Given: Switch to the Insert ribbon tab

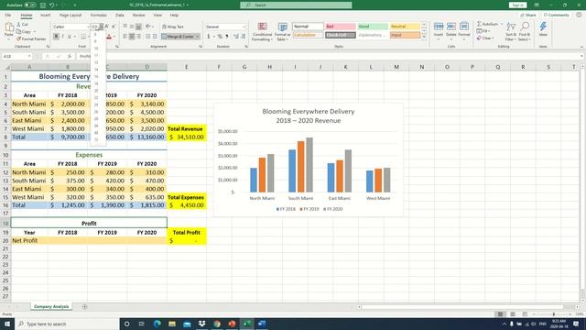Looking at the screenshot, I should click(45, 15).
